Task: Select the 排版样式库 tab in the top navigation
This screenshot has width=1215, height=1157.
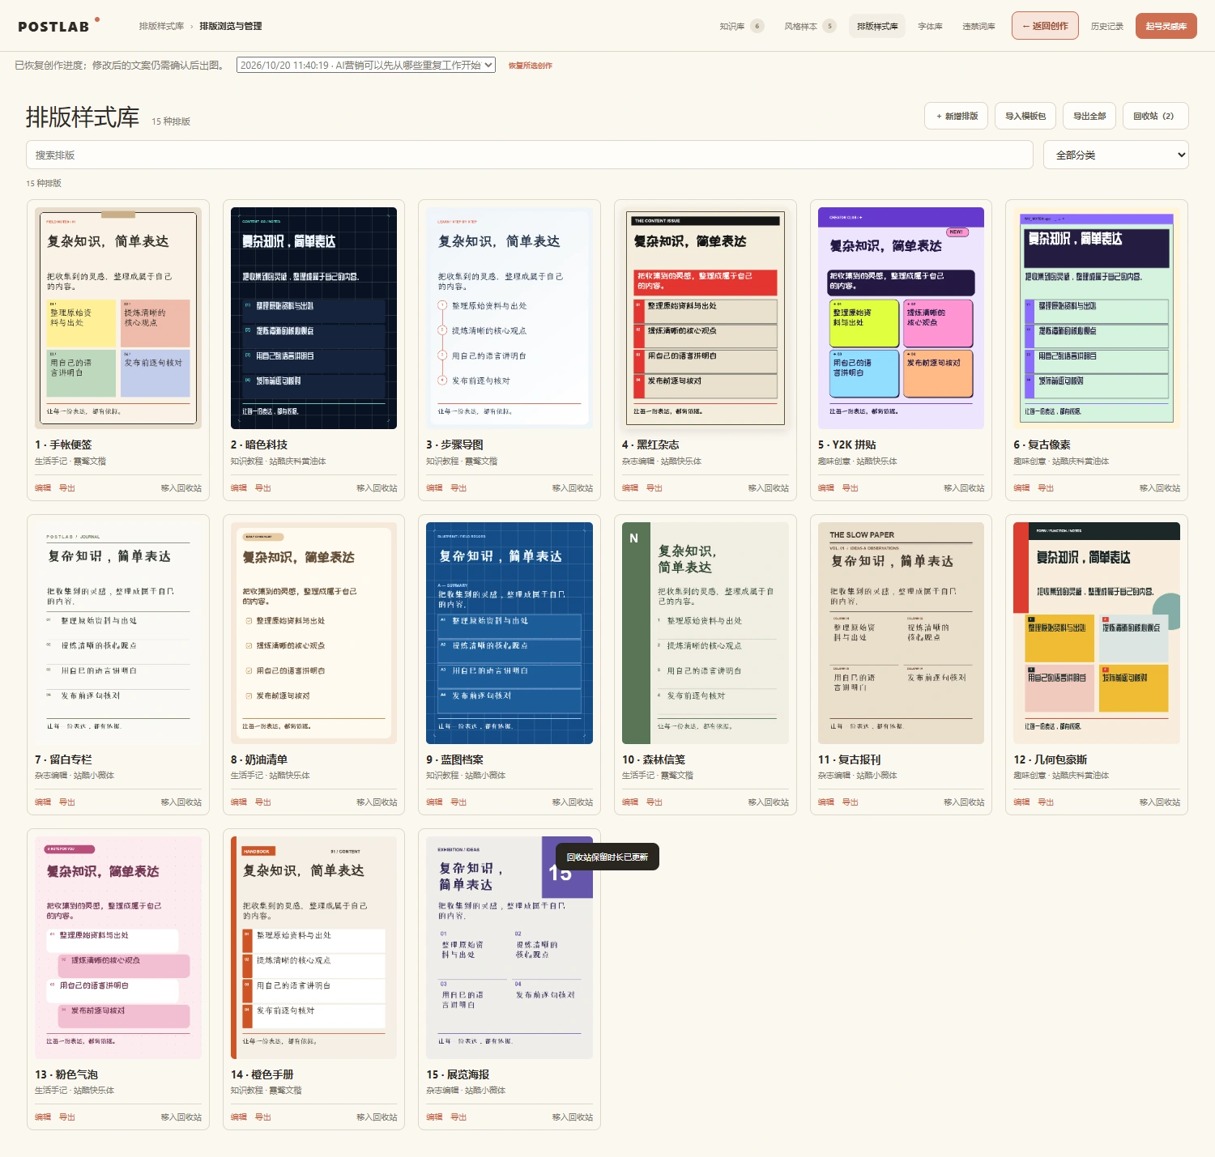Action: pos(877,26)
